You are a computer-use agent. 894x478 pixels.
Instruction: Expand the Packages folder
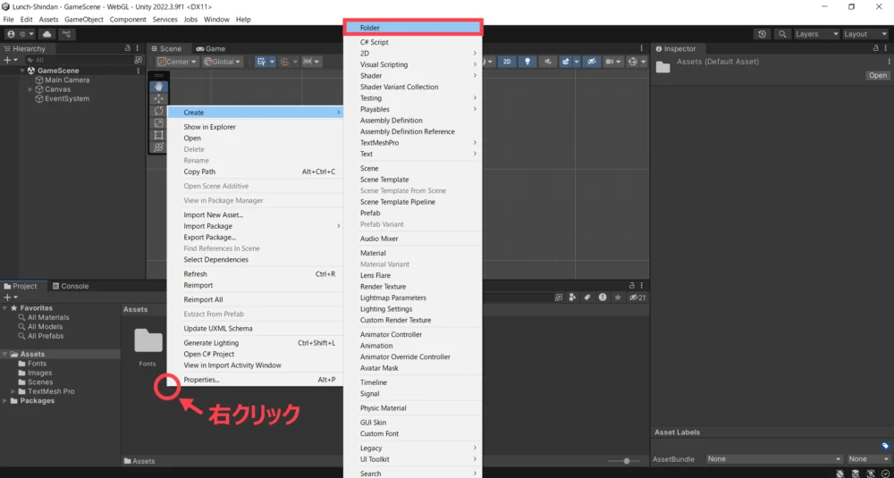click(5, 400)
